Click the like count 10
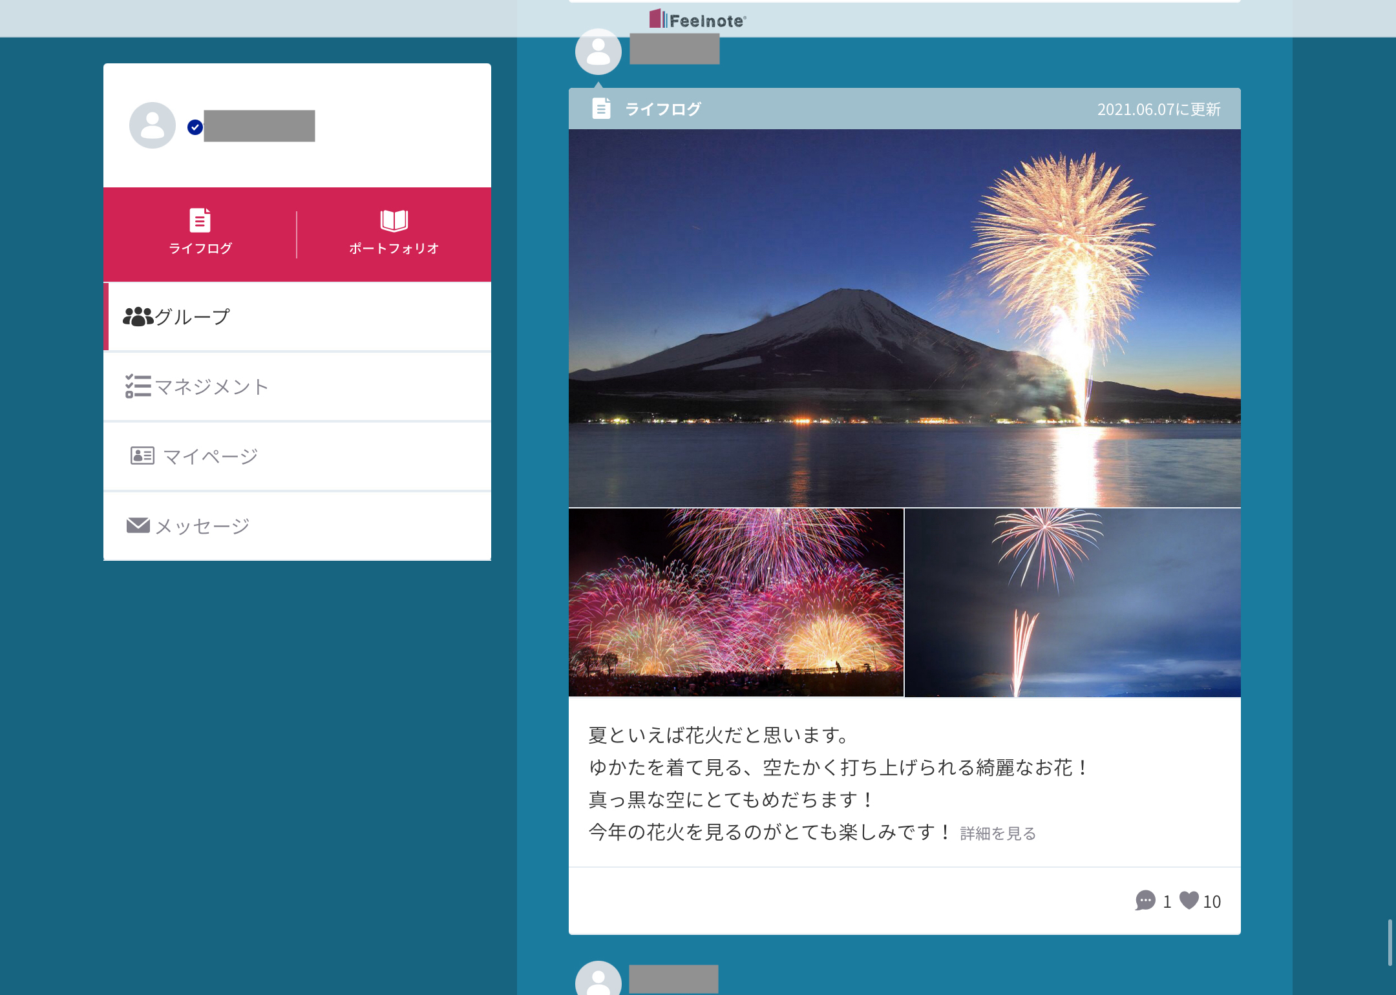The height and width of the screenshot is (995, 1396). (1212, 901)
